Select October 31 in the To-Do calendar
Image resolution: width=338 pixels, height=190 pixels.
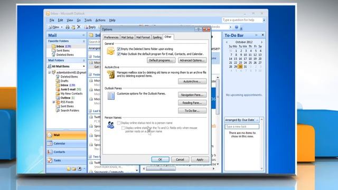click(245, 67)
